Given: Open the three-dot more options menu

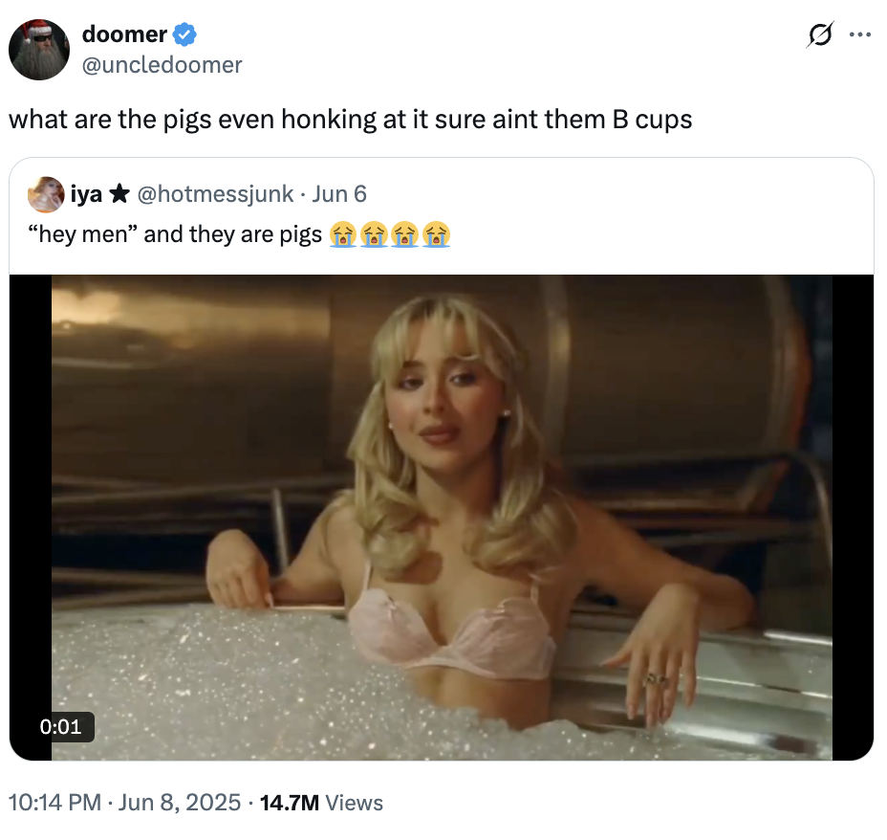Looking at the screenshot, I should coord(860,35).
